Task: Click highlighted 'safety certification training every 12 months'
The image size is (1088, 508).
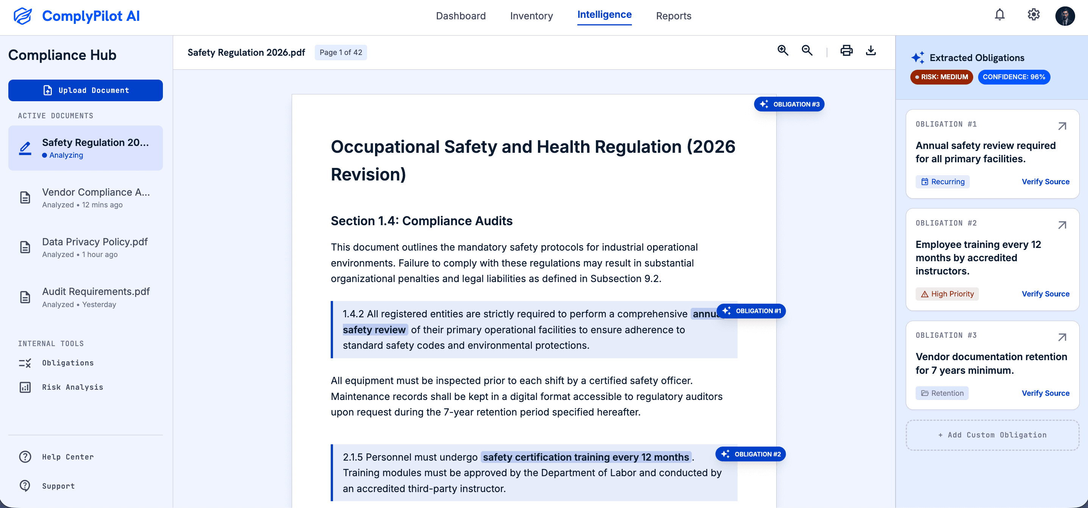Action: click(x=586, y=457)
